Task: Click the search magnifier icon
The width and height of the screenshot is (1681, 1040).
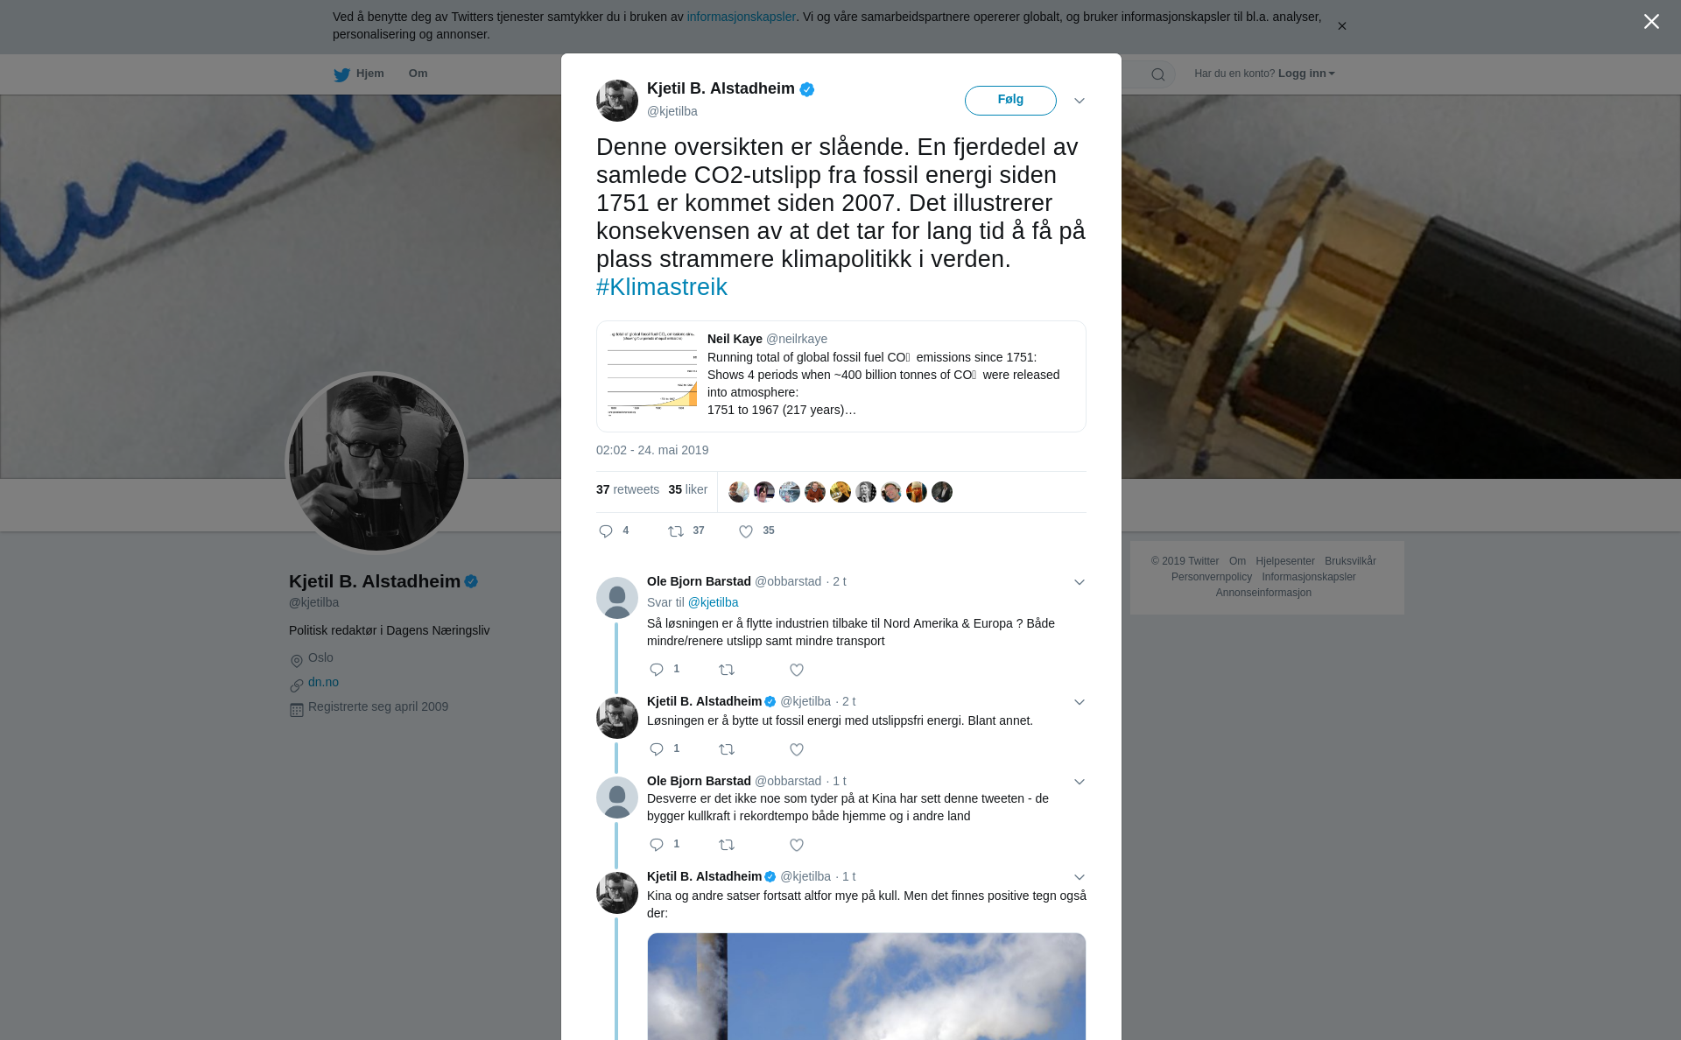Action: [x=1158, y=74]
